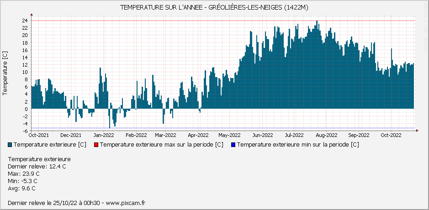This screenshot has height=210, width=429.
Task: Select the Min: -5.3 C statistic line
Action: point(23,181)
